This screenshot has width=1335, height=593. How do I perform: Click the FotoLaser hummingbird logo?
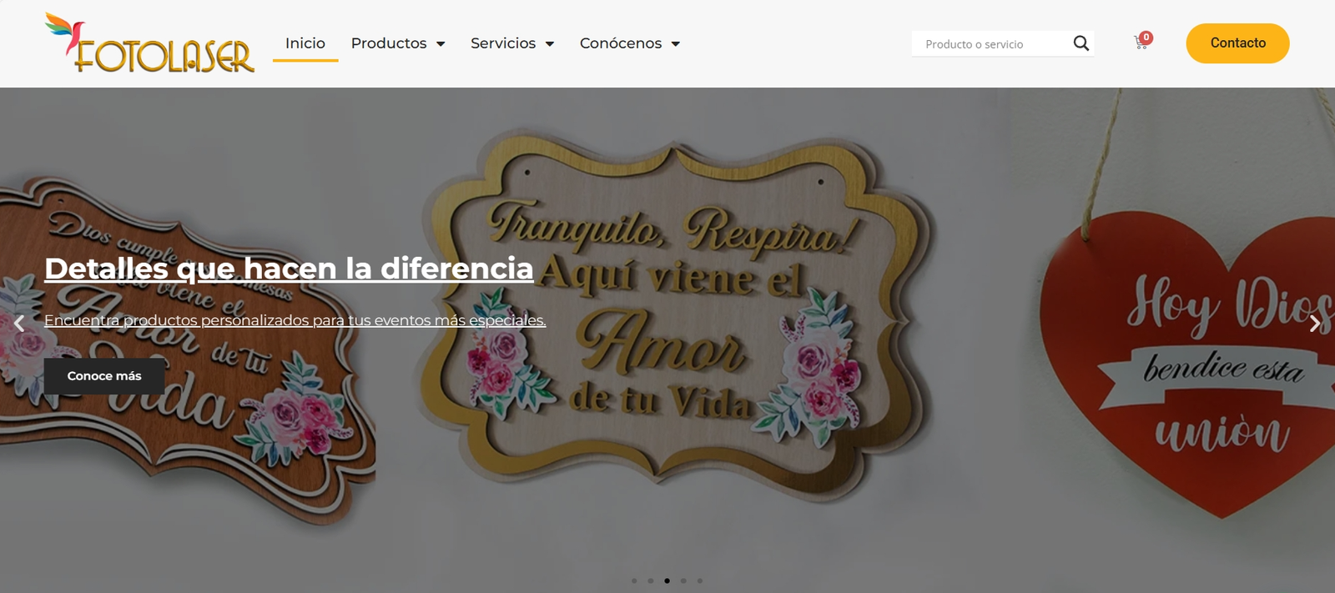[150, 43]
